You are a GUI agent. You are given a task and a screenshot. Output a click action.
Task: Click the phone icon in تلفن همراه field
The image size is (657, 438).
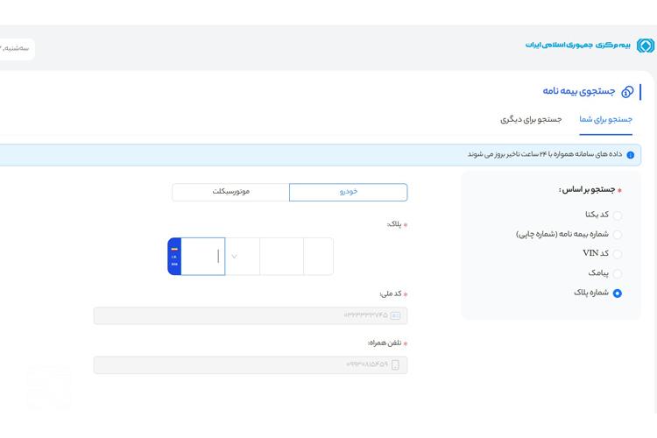pyautogui.click(x=395, y=364)
